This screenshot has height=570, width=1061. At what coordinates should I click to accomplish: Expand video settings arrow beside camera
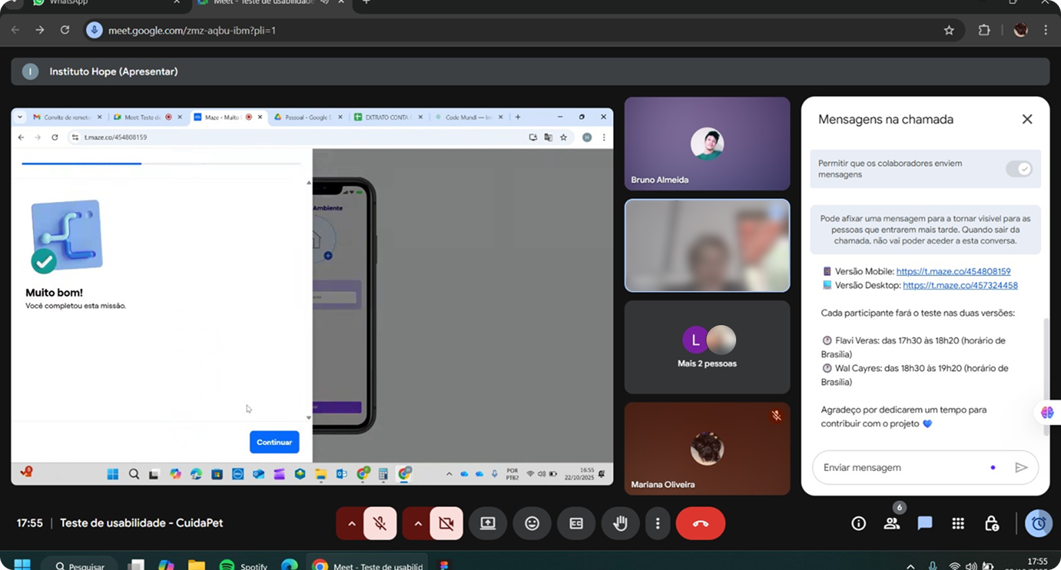pyautogui.click(x=417, y=524)
